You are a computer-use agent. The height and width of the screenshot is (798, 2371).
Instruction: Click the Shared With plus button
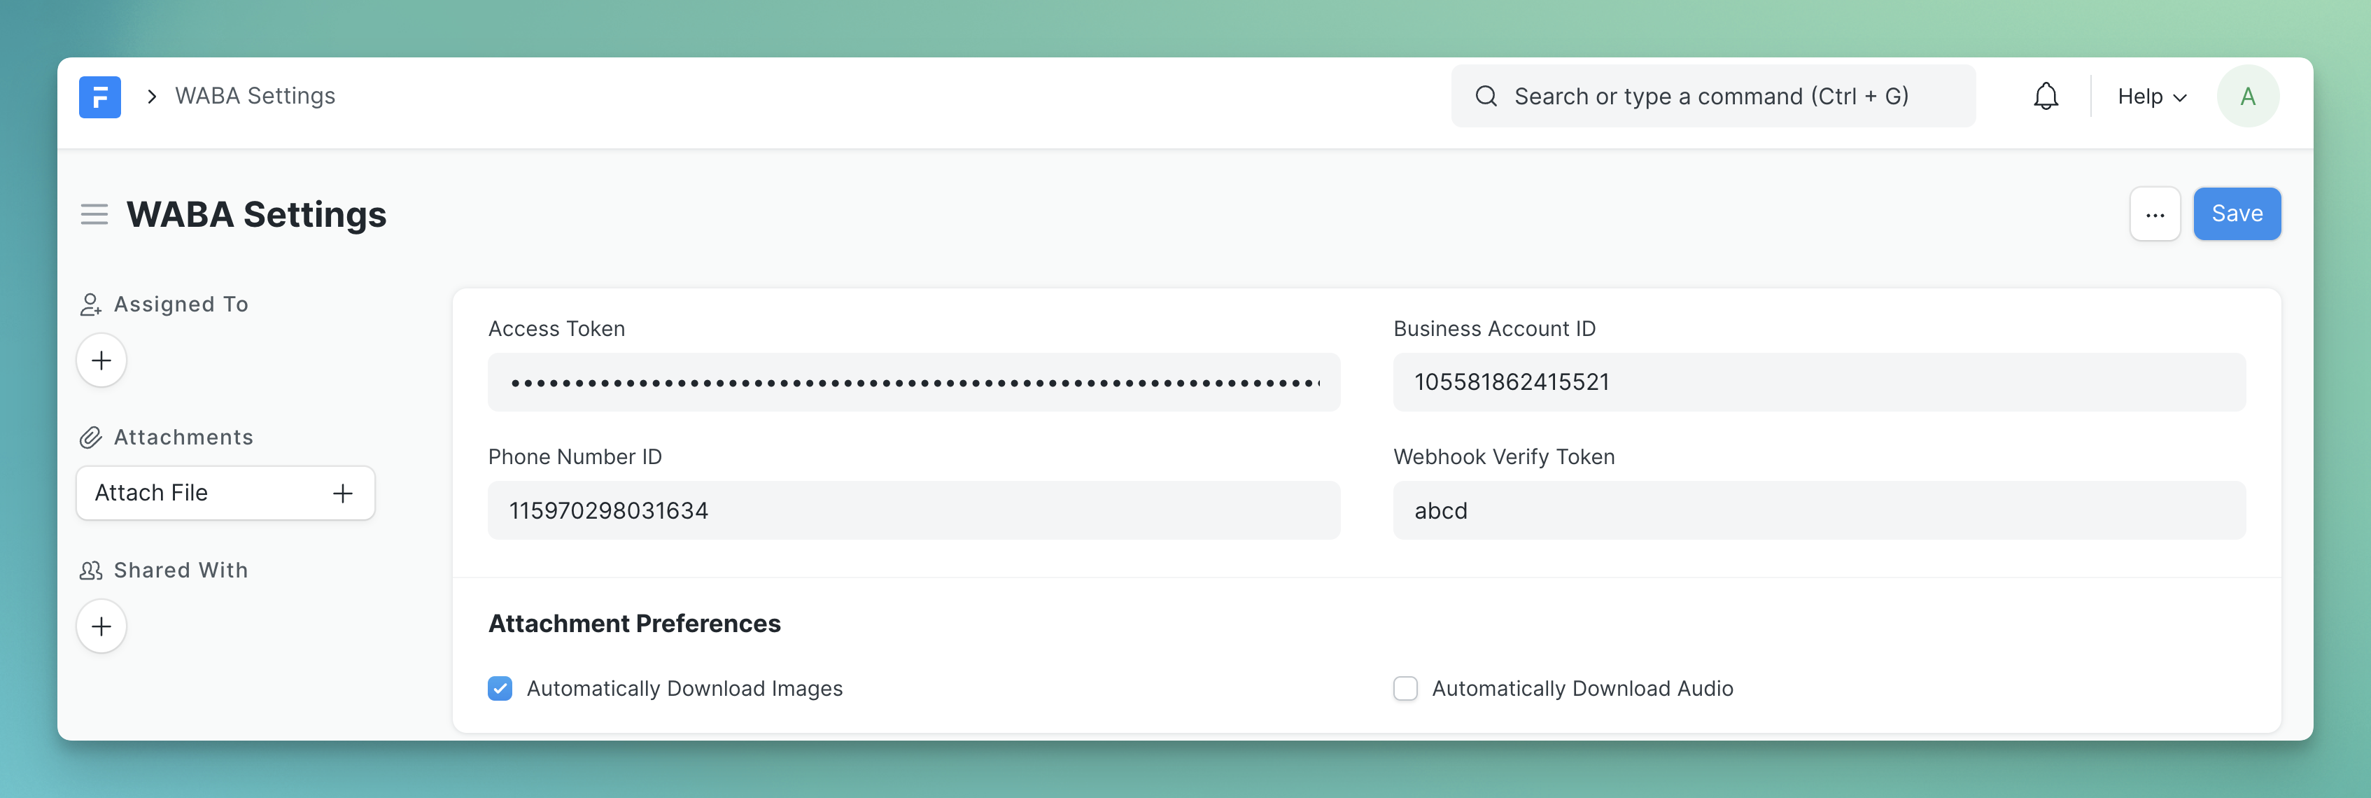101,626
